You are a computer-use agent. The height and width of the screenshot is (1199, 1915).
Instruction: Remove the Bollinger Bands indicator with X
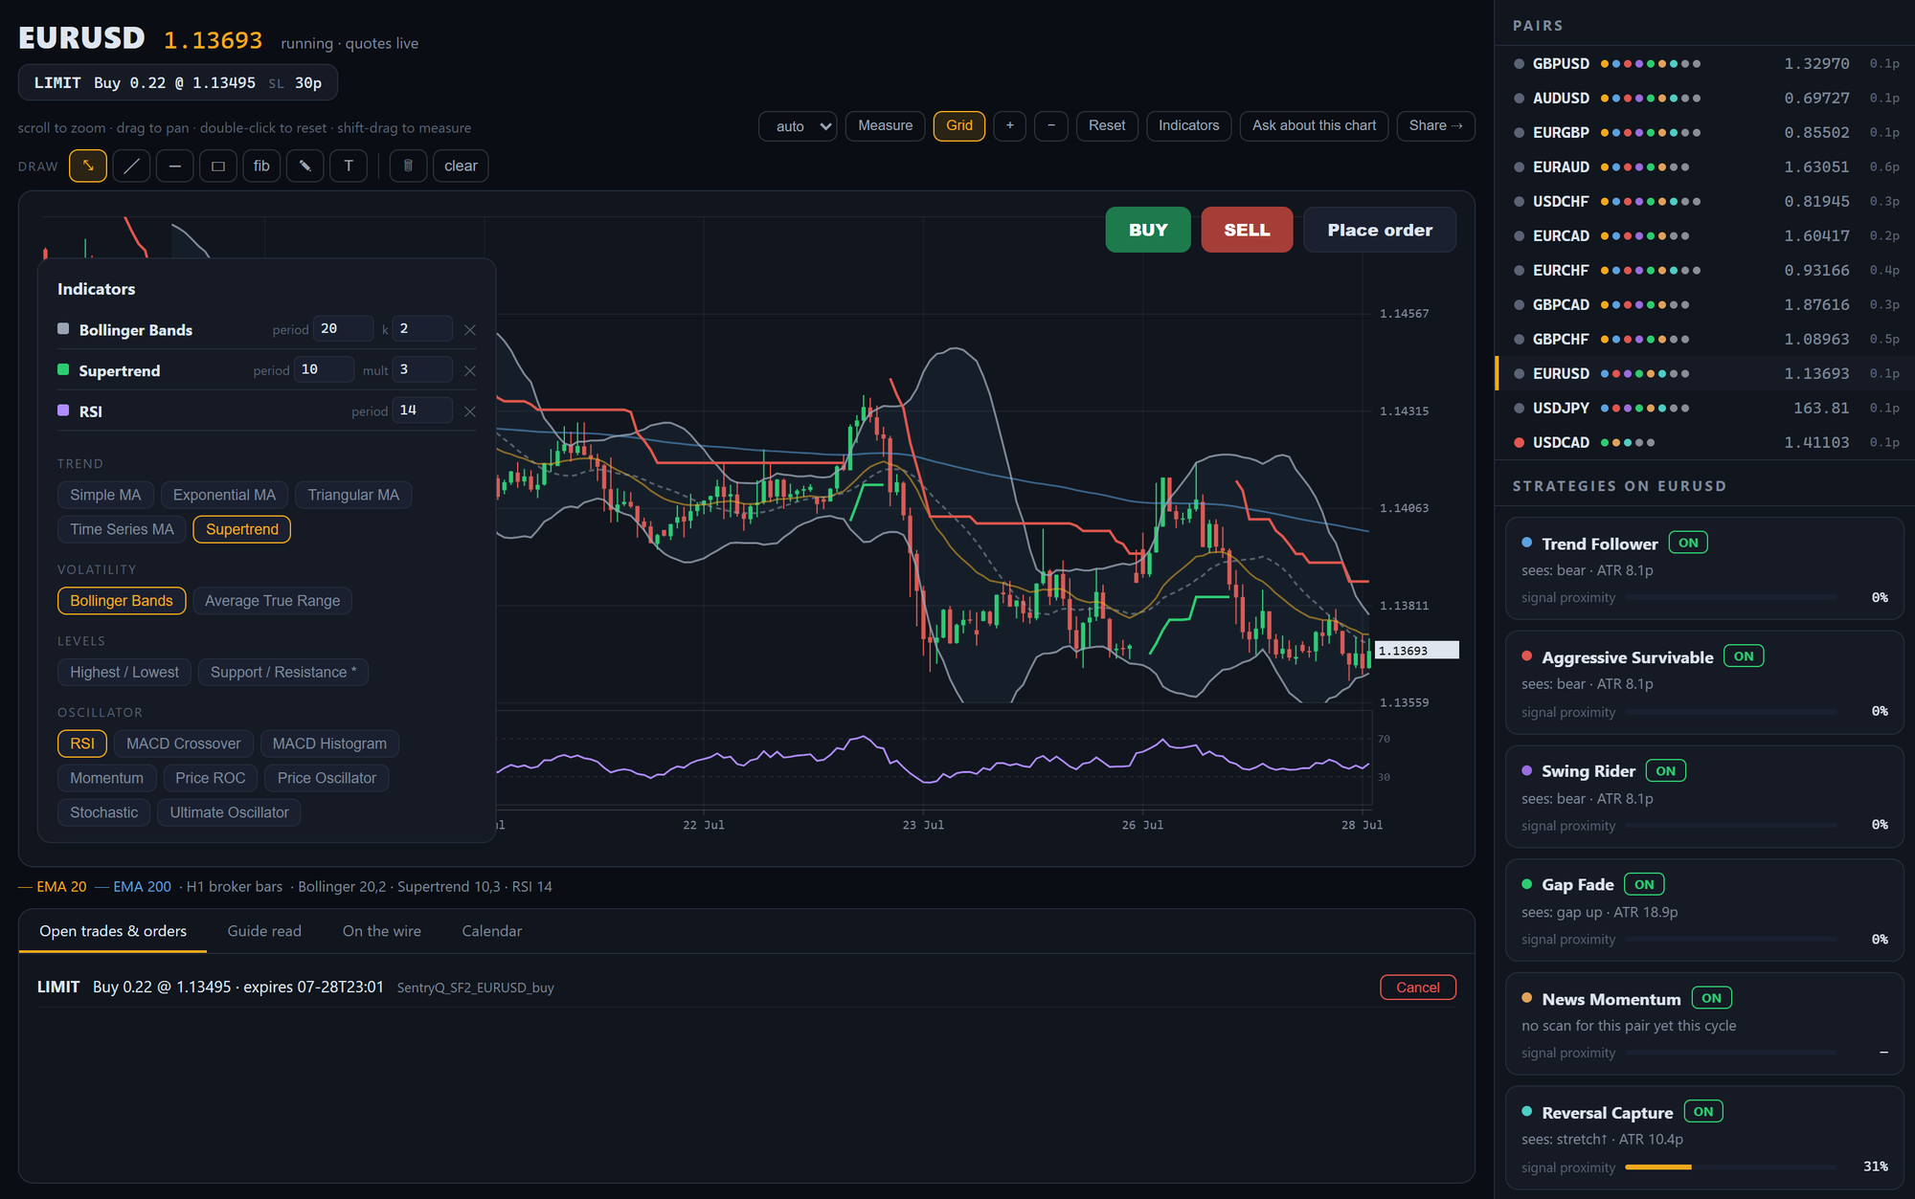tap(470, 330)
